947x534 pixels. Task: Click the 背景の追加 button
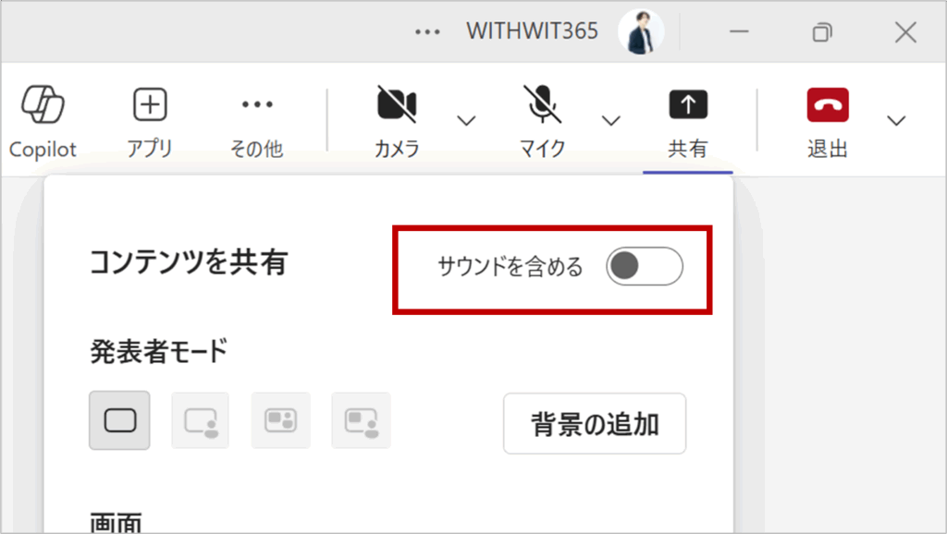click(x=595, y=423)
